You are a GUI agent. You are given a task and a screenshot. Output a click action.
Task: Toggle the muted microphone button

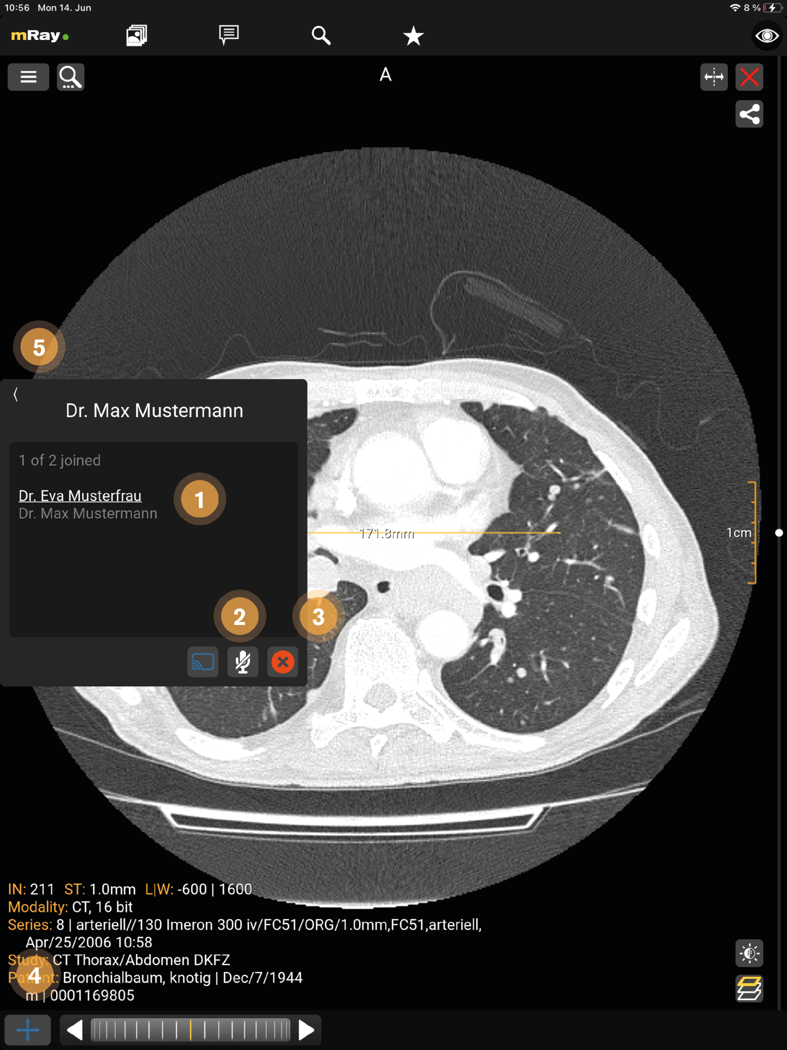coord(243,662)
